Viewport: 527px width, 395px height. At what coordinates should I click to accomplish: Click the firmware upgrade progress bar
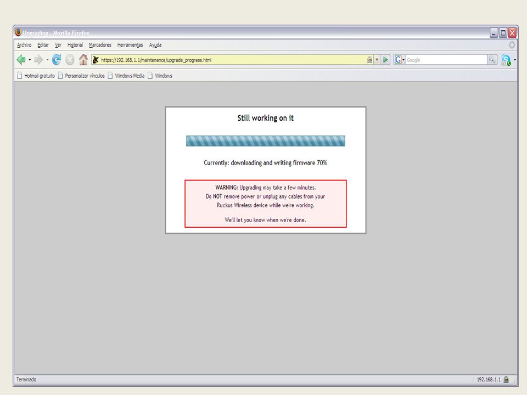point(266,141)
